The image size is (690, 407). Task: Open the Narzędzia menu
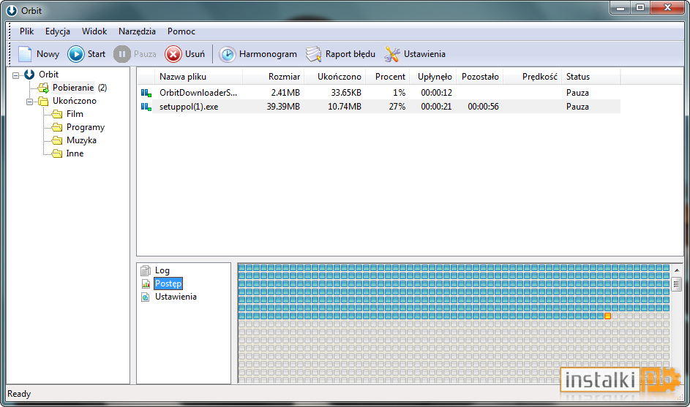point(137,31)
